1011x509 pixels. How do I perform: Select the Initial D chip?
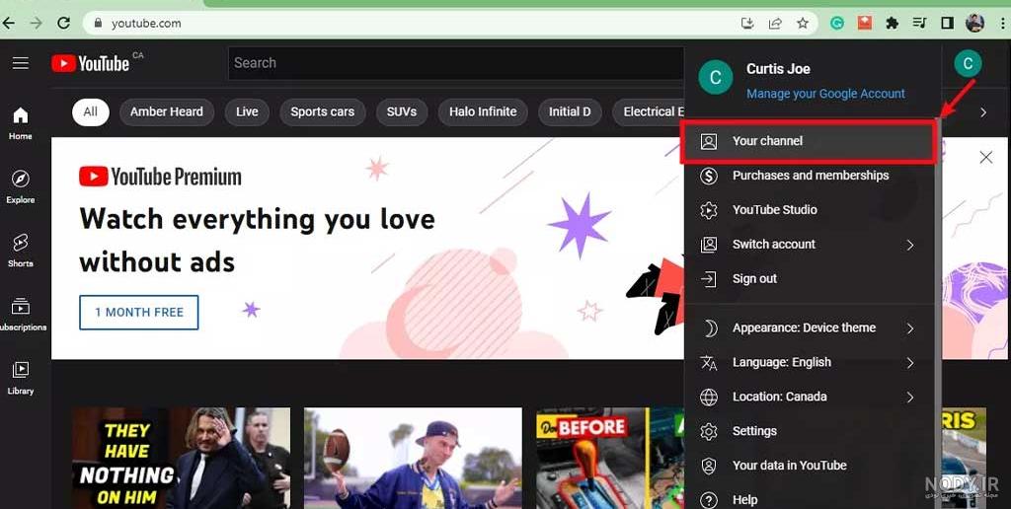tap(570, 112)
